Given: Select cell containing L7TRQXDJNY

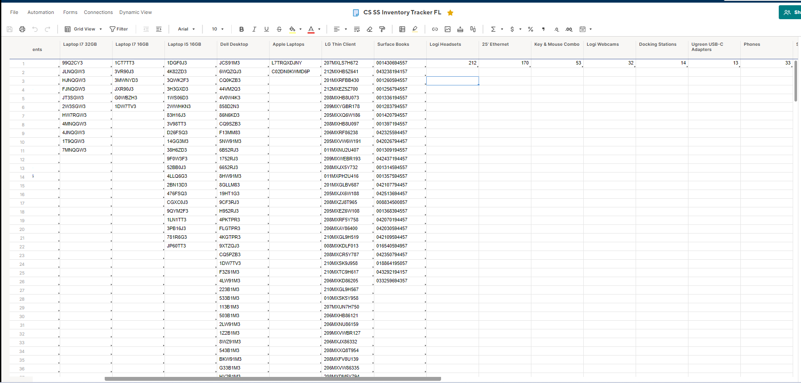Looking at the screenshot, I should (295, 63).
